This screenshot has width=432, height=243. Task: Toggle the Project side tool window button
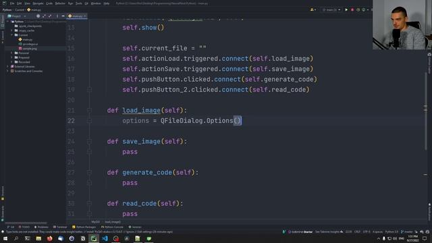pyautogui.click(x=3, y=22)
